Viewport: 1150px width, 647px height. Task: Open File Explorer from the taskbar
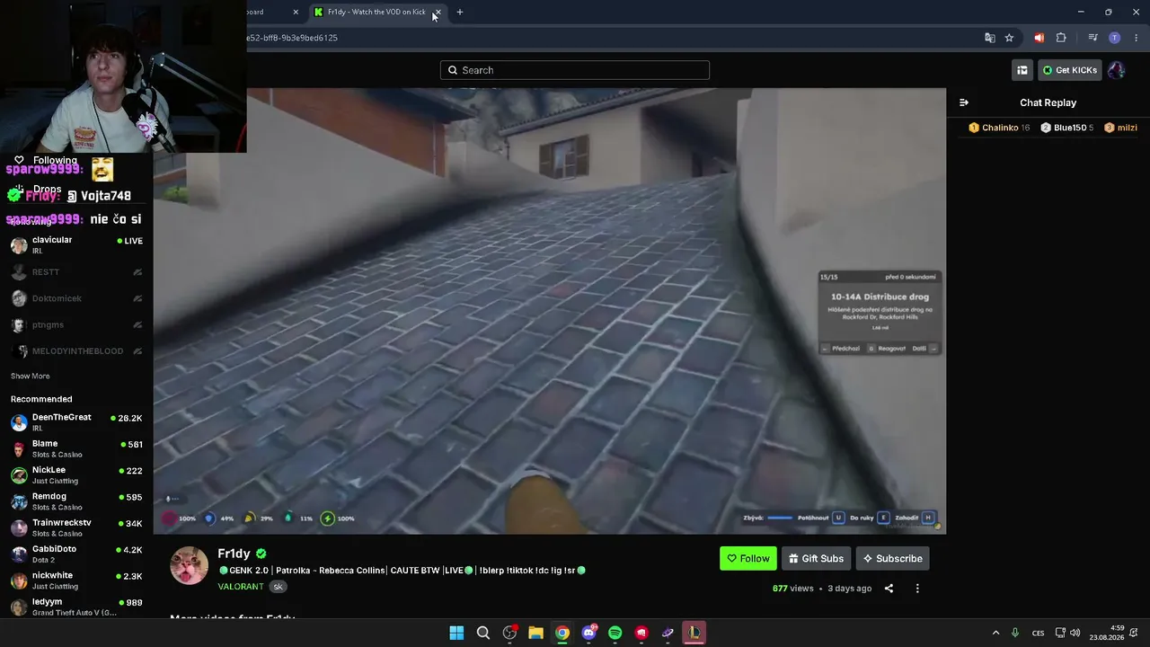point(535,633)
